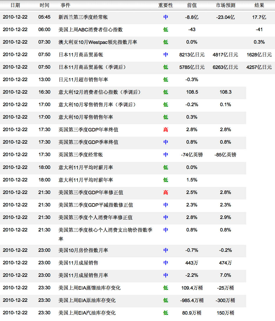The height and width of the screenshot is (321, 275).
Task: Select event 美国第三季度GDP年率修正值
Action: [x=91, y=192]
